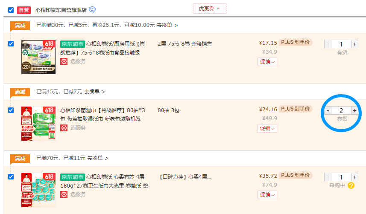The image size is (366, 214).
Task: Increase quantity of kitchen paper item
Action: (354, 44)
